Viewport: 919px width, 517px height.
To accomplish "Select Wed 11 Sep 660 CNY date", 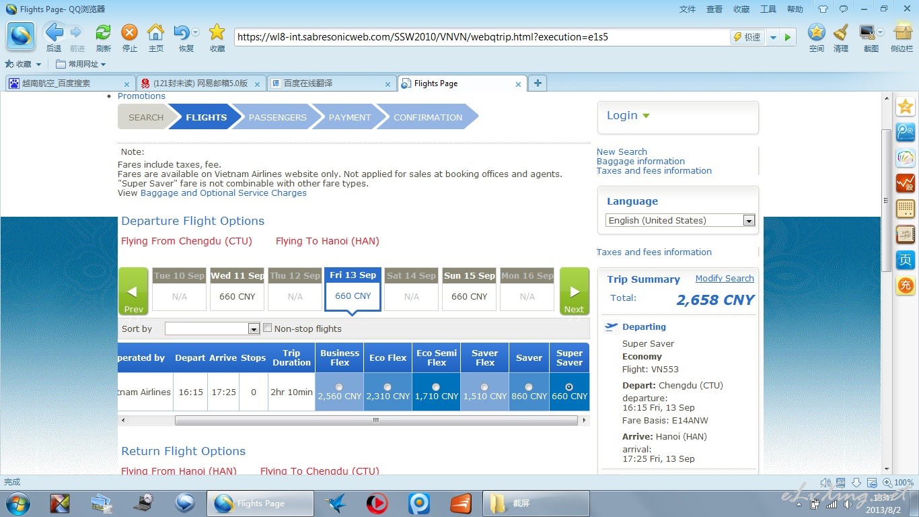I will (x=237, y=289).
